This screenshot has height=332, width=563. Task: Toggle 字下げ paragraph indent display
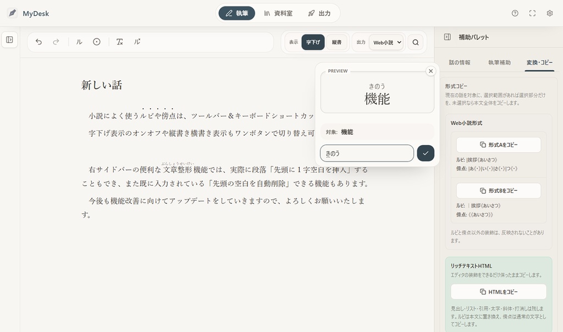pyautogui.click(x=313, y=42)
